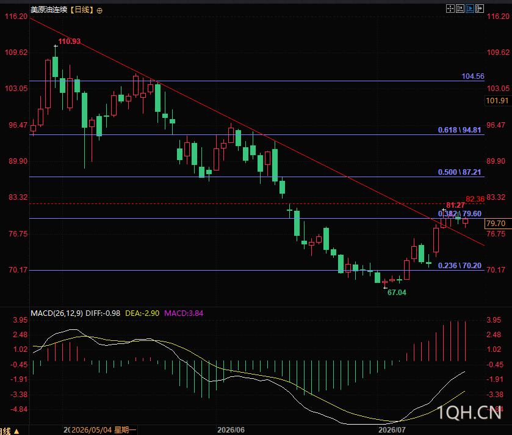Click the 2026/05/04 星期一 date readout
The width and height of the screenshot is (512, 435).
point(104,430)
